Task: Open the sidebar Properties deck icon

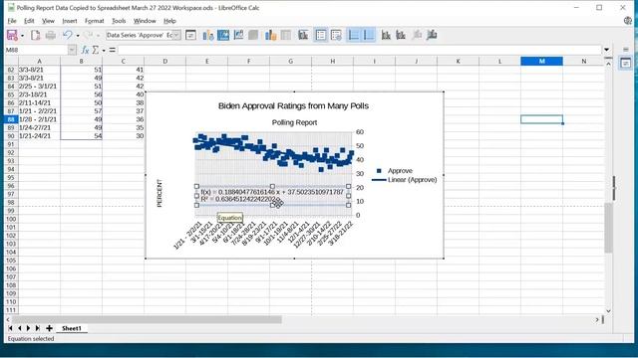Action: [626, 63]
